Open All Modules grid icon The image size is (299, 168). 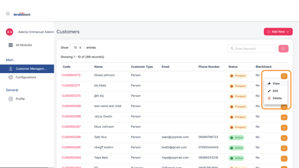(11, 45)
